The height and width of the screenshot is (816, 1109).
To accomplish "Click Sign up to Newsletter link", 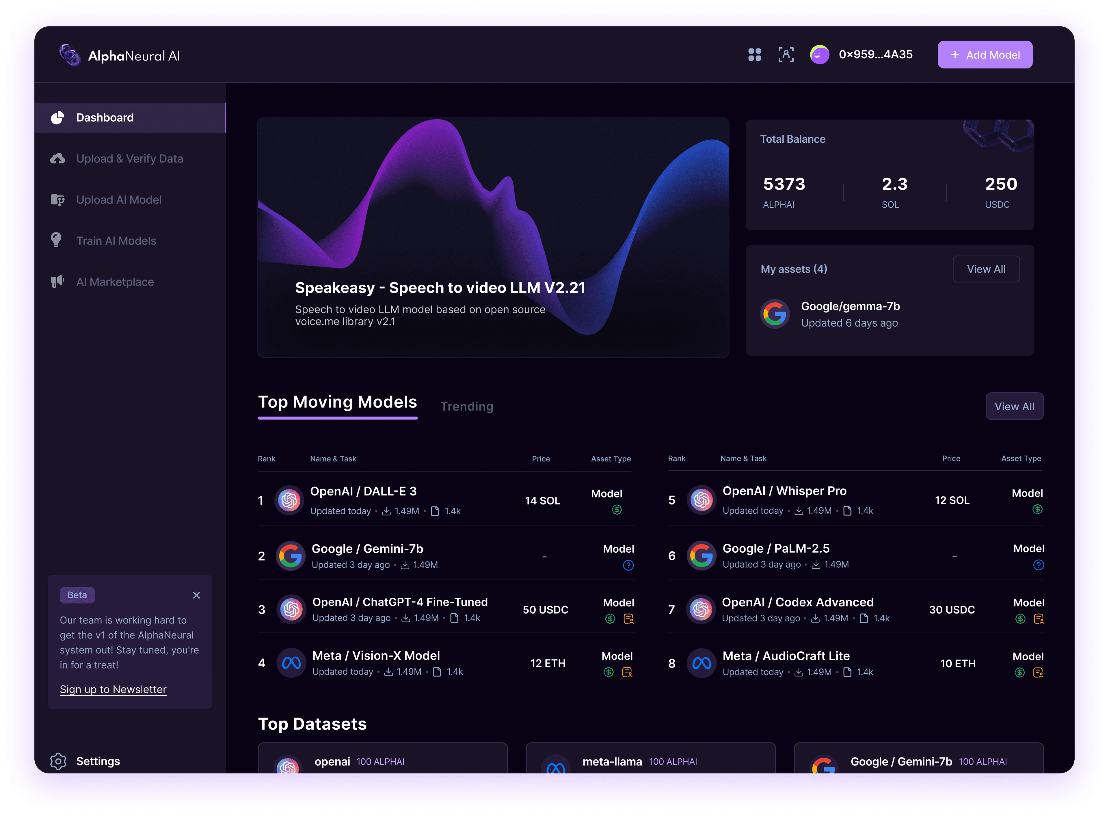I will [x=113, y=689].
